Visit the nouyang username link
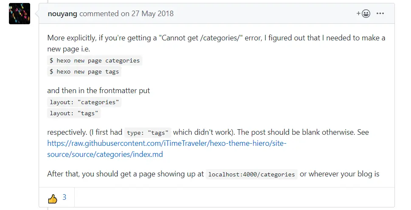Viewport: 411px width, 210px height. [62, 14]
